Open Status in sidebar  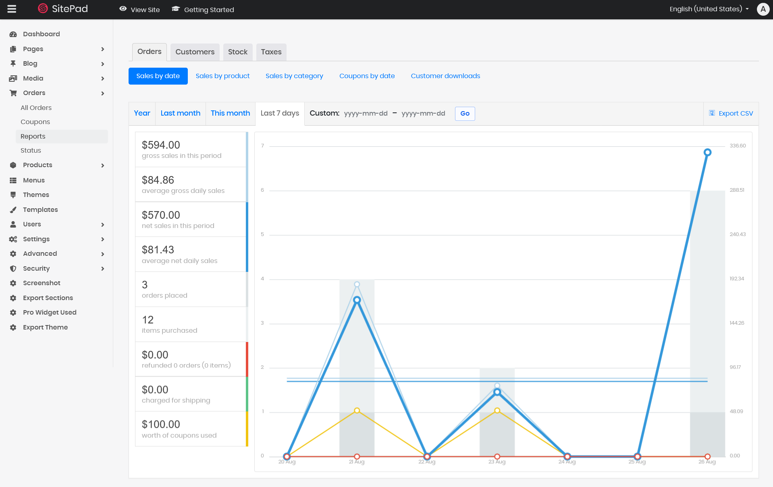31,151
